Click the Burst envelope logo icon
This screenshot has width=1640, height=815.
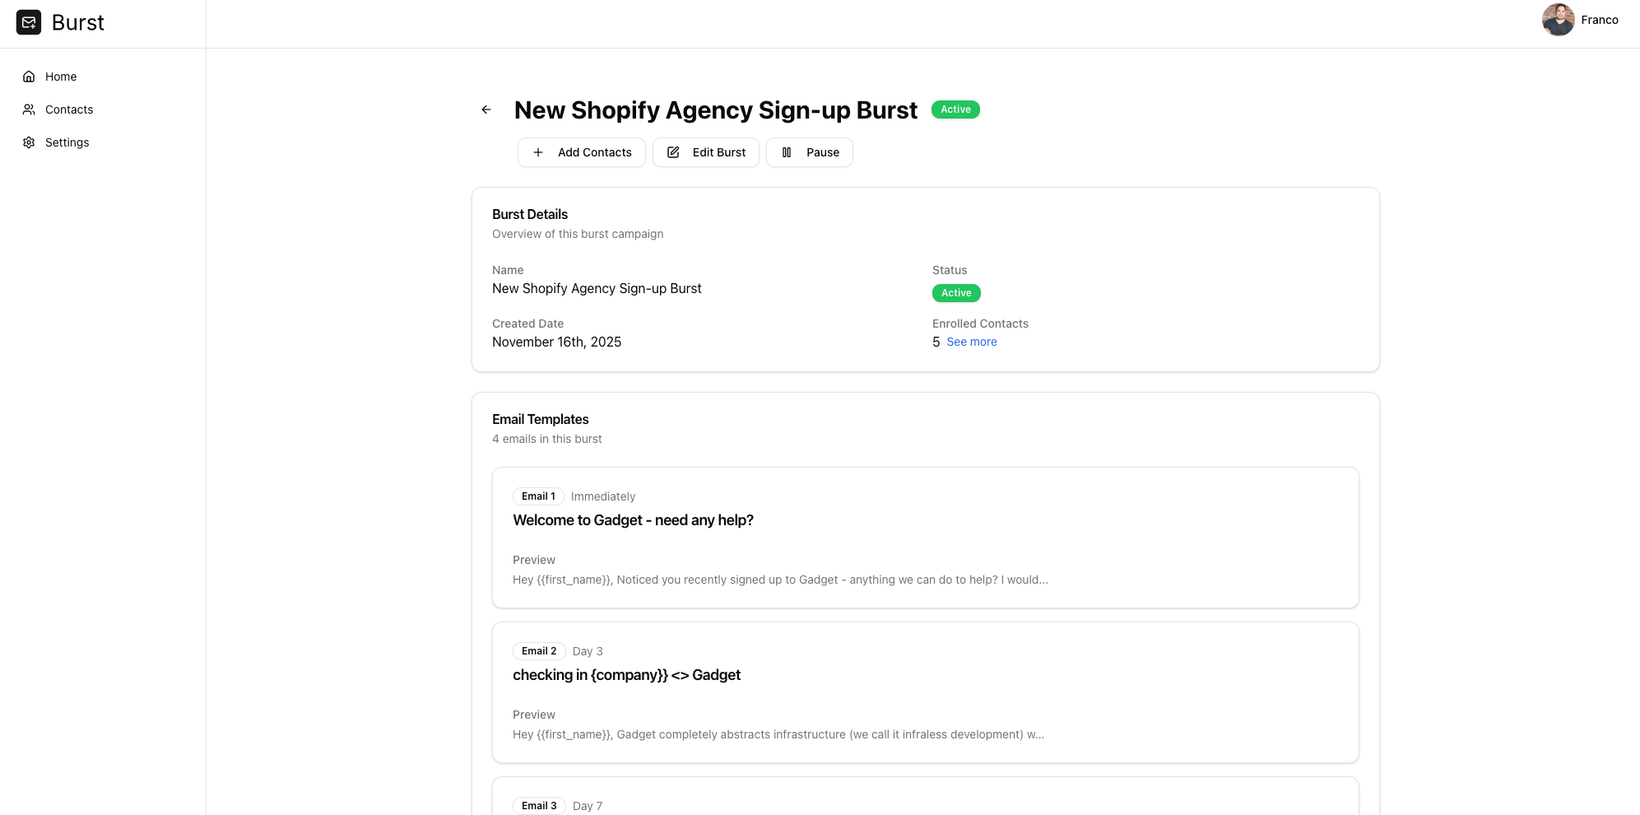tap(29, 22)
